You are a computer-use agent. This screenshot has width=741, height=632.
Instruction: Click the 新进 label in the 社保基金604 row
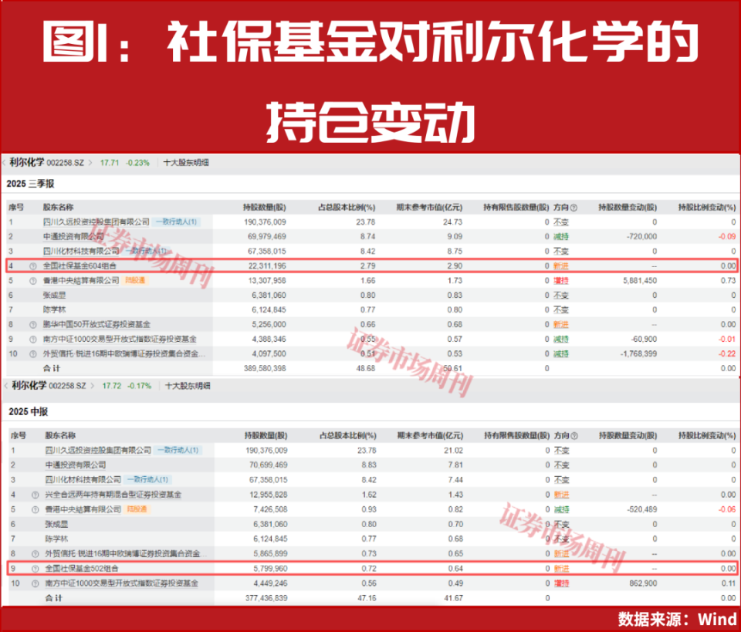click(x=560, y=265)
